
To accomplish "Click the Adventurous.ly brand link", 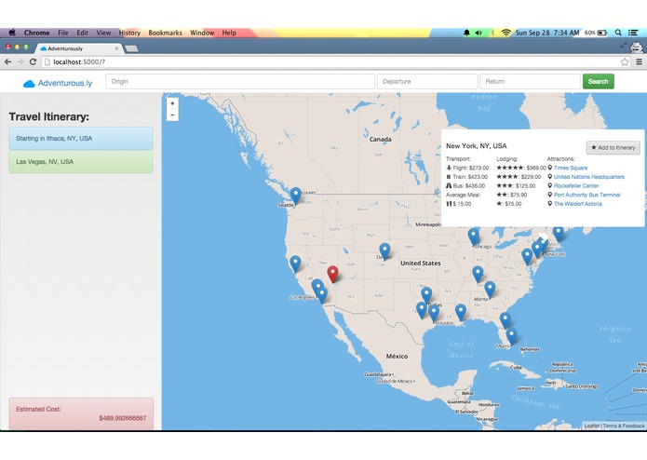I will pos(65,83).
